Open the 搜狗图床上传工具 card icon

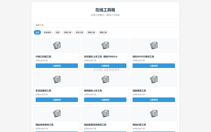pos(105,79)
